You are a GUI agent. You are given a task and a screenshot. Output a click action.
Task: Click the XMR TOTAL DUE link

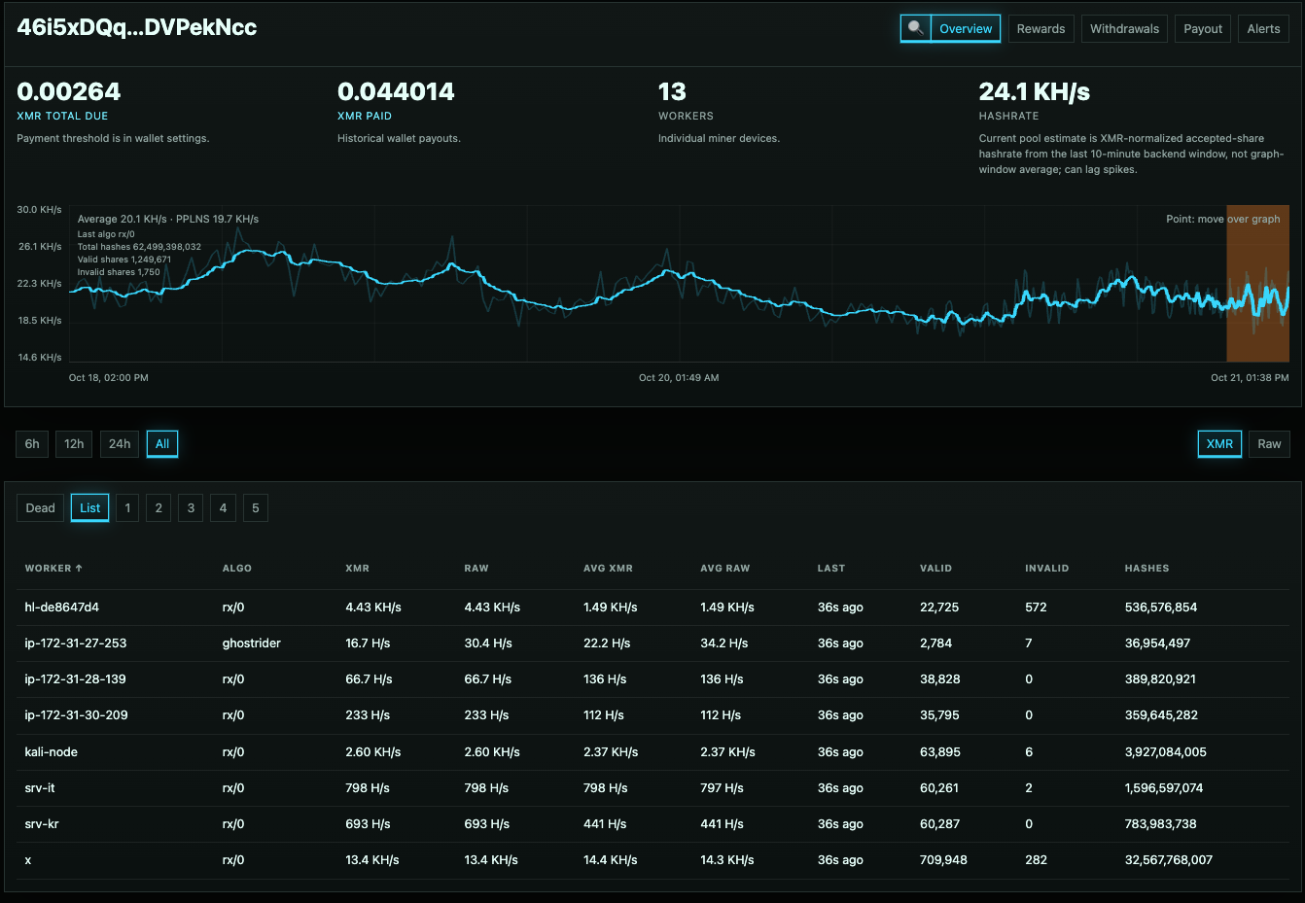pos(62,116)
